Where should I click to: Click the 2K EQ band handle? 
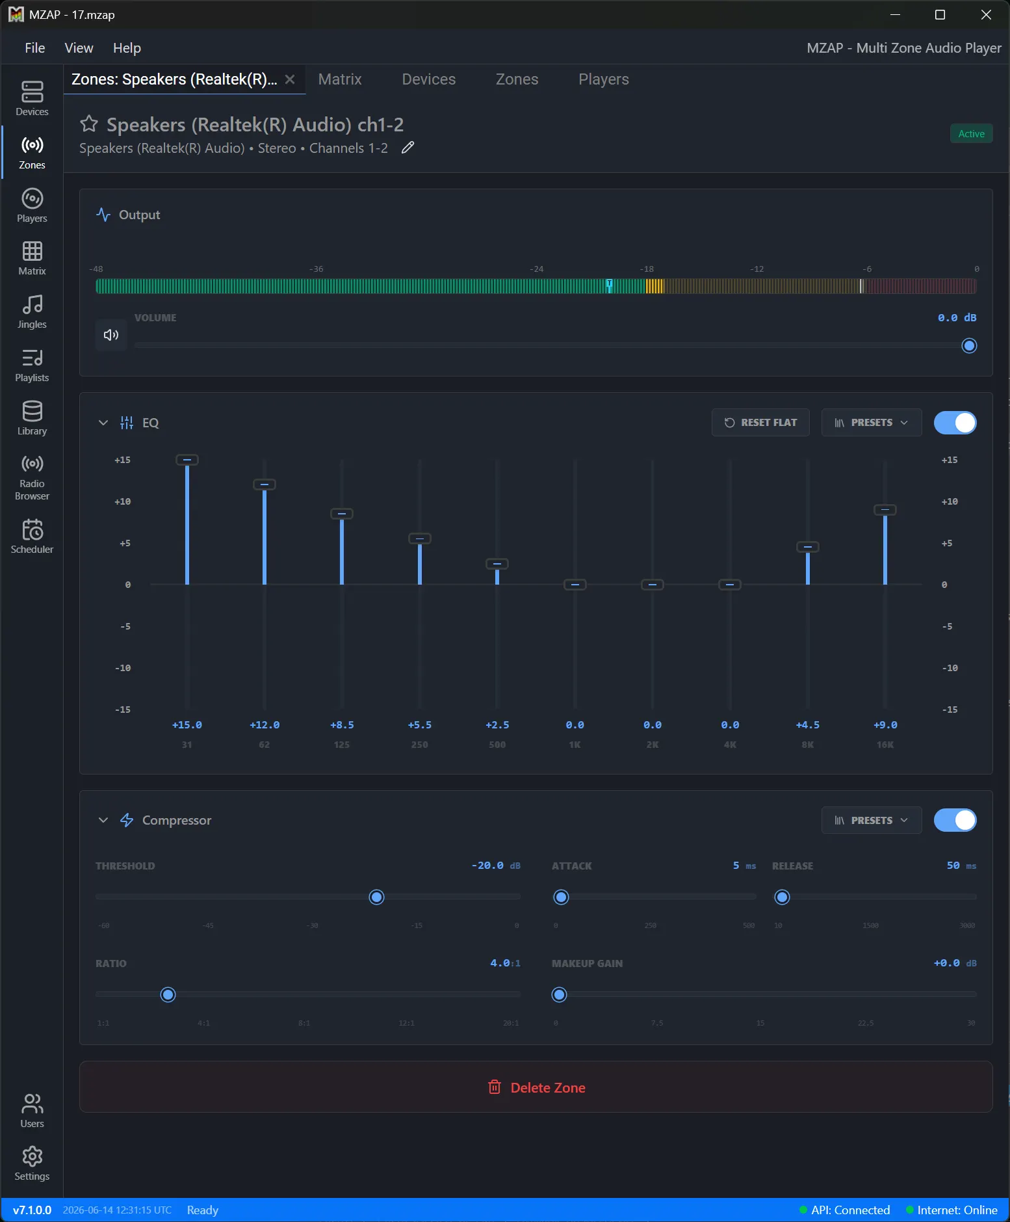[653, 585]
